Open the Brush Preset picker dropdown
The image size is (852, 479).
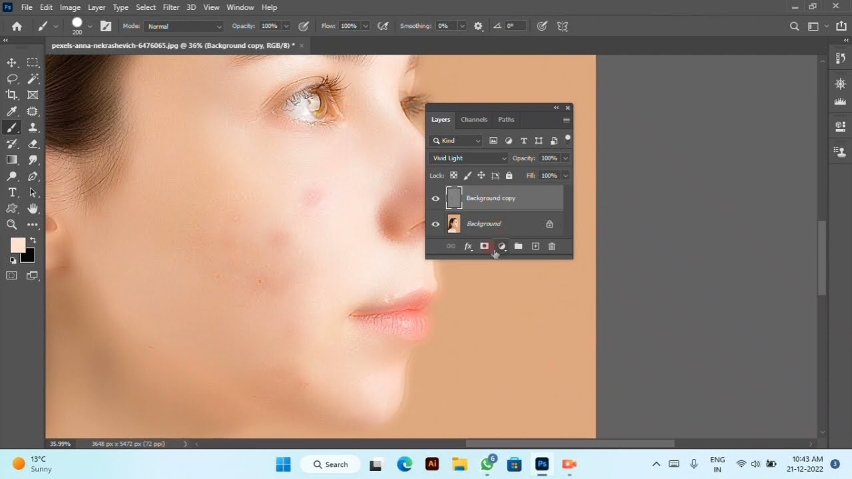[x=90, y=26]
